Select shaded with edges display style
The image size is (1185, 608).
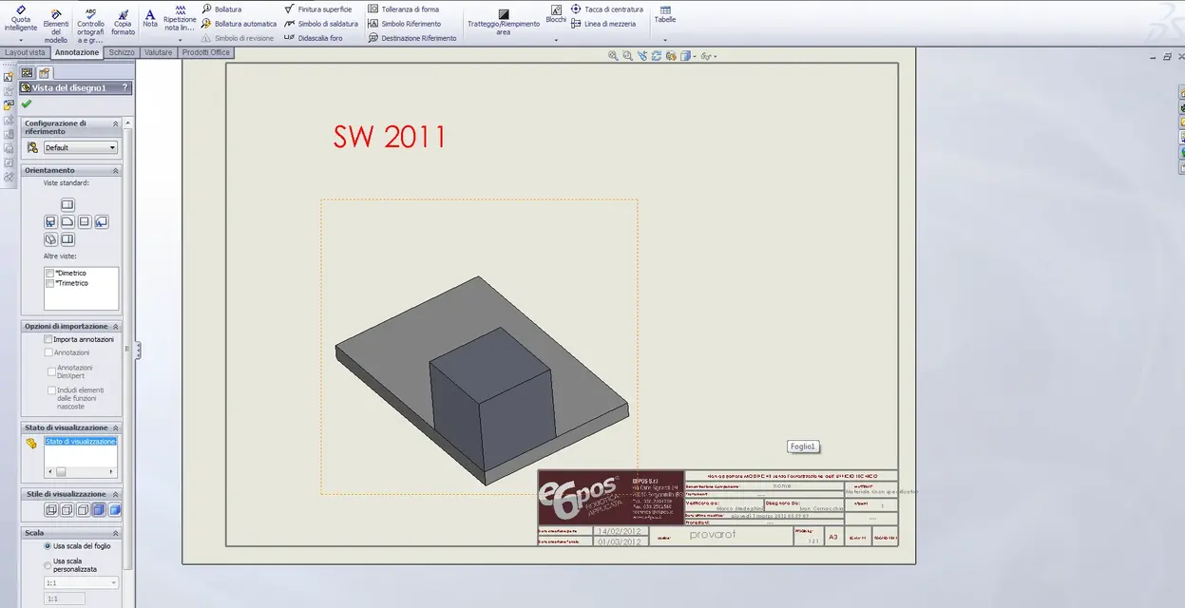(99, 510)
